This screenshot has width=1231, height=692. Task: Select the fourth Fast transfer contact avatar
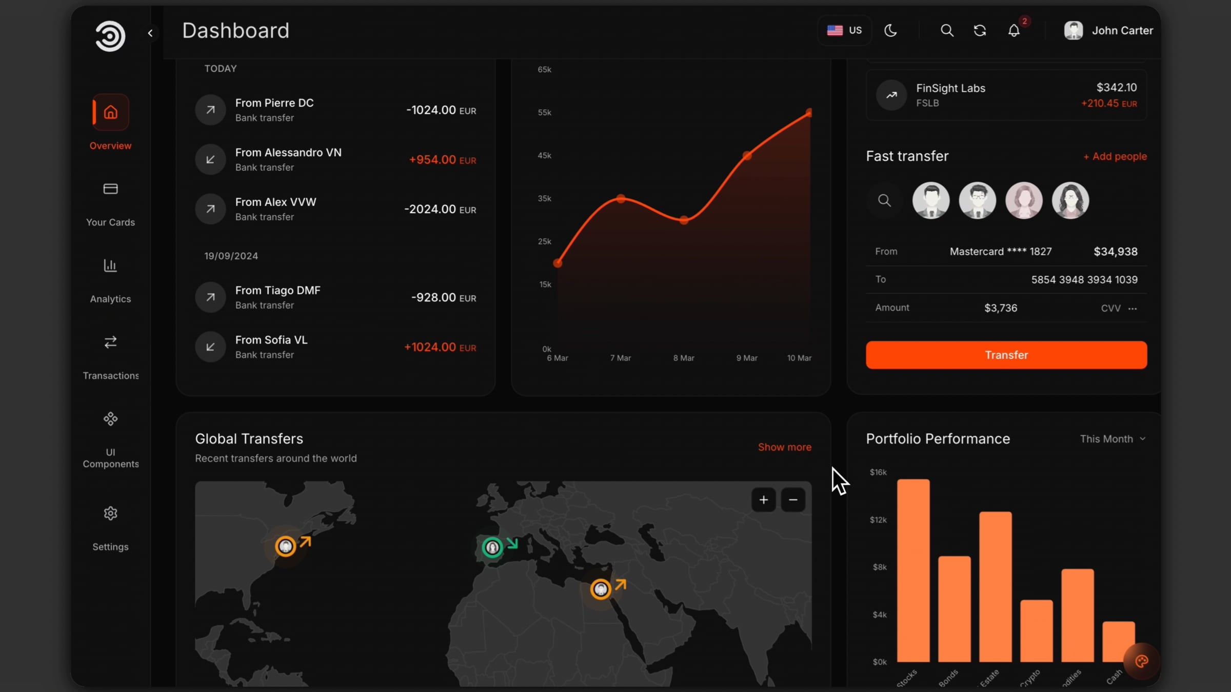[1070, 200]
